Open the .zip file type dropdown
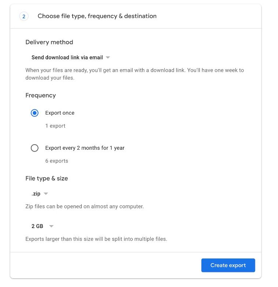The image size is (278, 287). (x=36, y=194)
